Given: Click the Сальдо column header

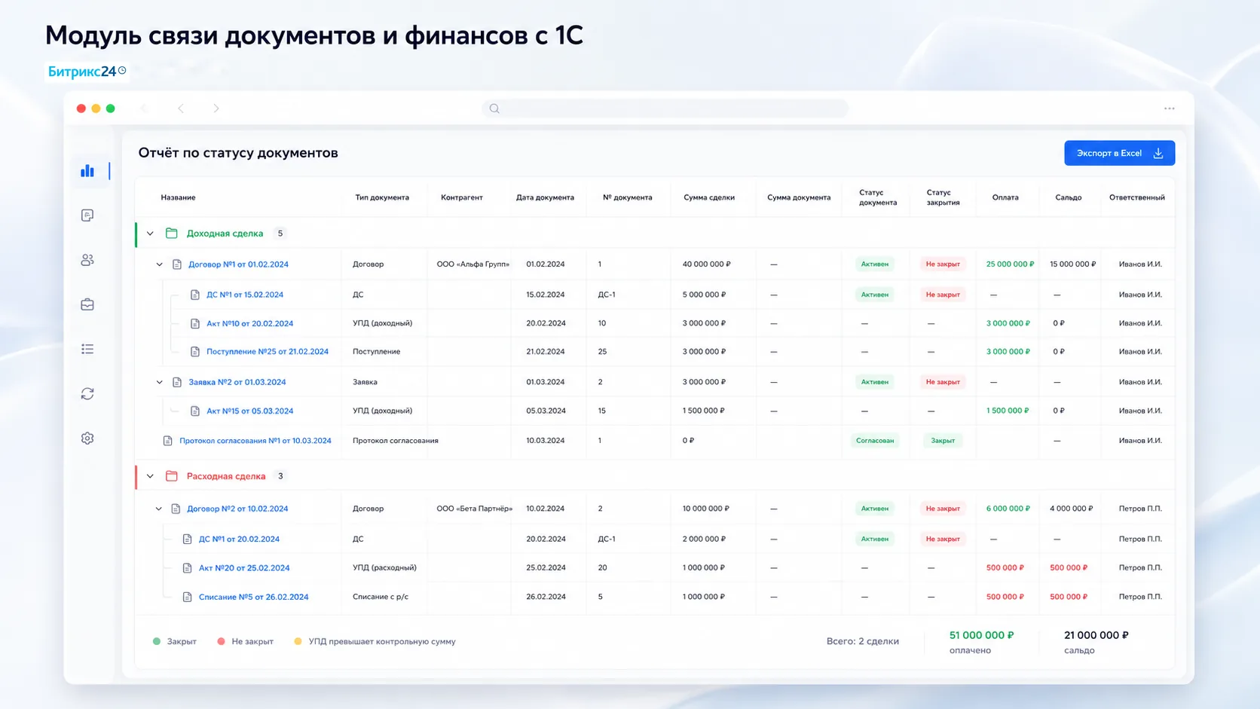Looking at the screenshot, I should pos(1069,197).
